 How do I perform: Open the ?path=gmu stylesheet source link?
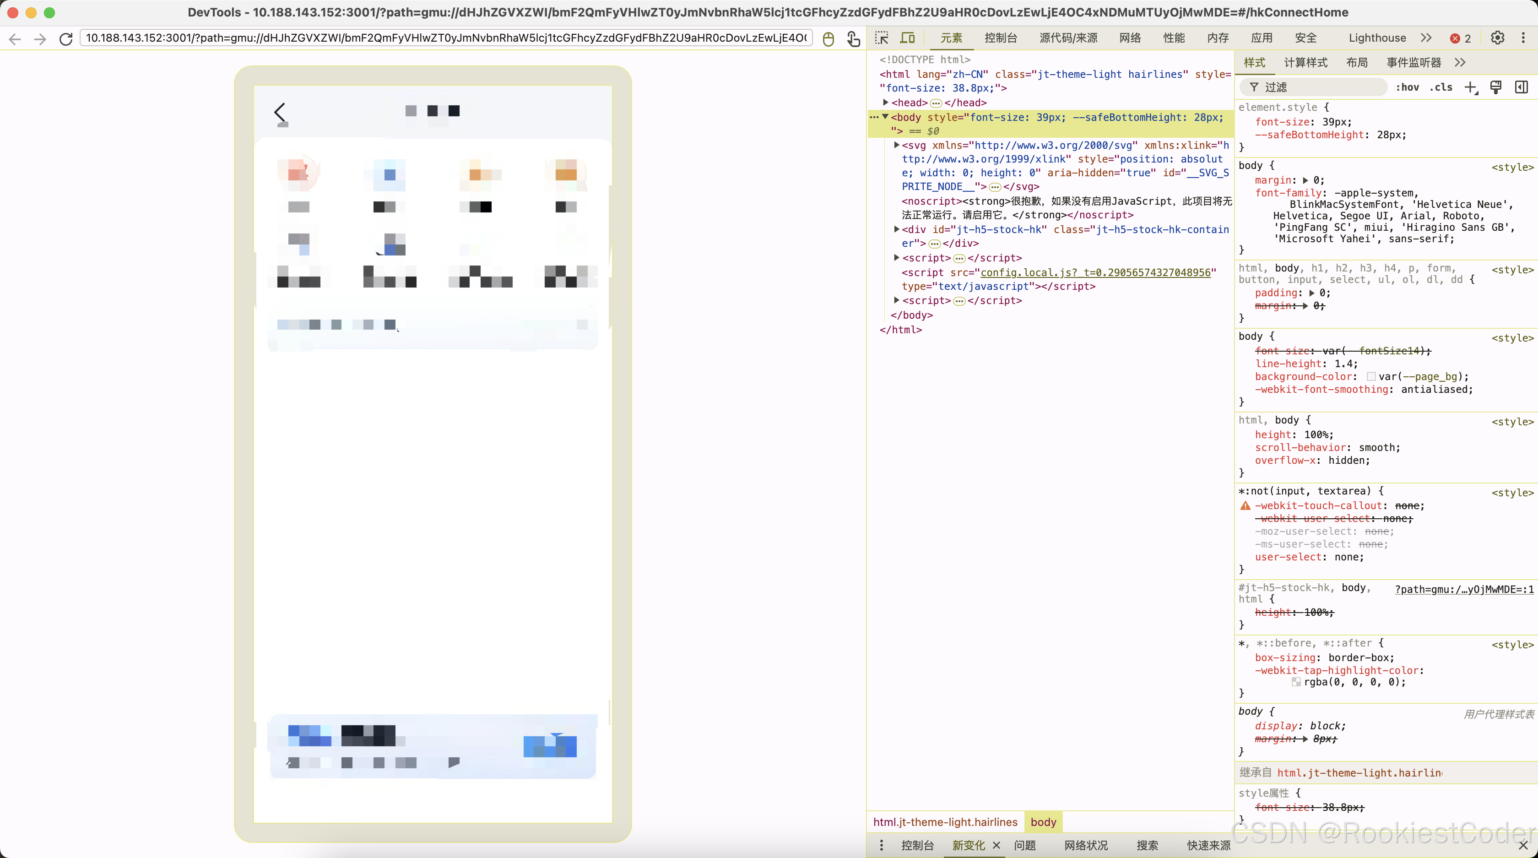point(1464,589)
